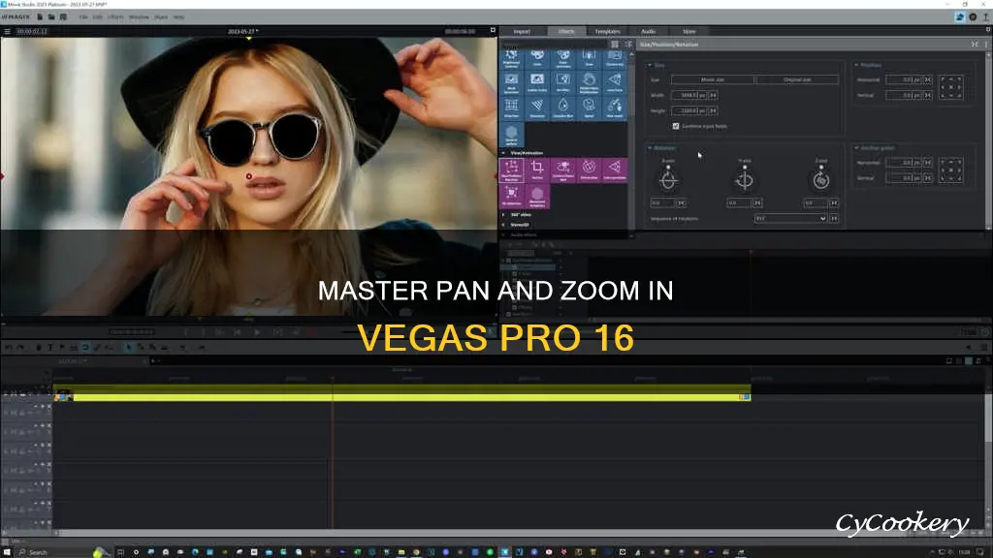Open the File menu
993x558 pixels.
click(83, 17)
